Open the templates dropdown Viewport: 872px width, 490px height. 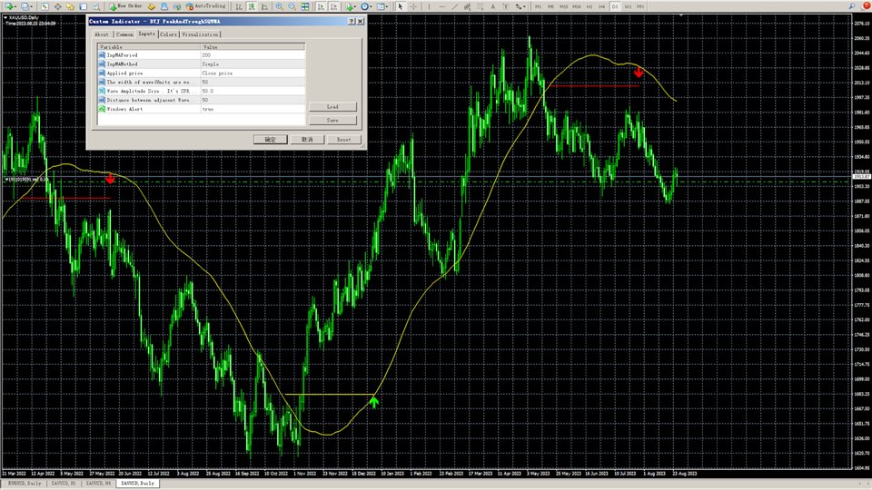click(382, 6)
